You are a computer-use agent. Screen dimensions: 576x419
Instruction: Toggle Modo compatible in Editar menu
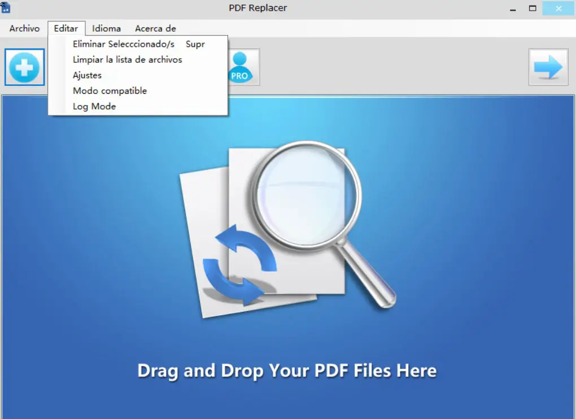point(138,91)
